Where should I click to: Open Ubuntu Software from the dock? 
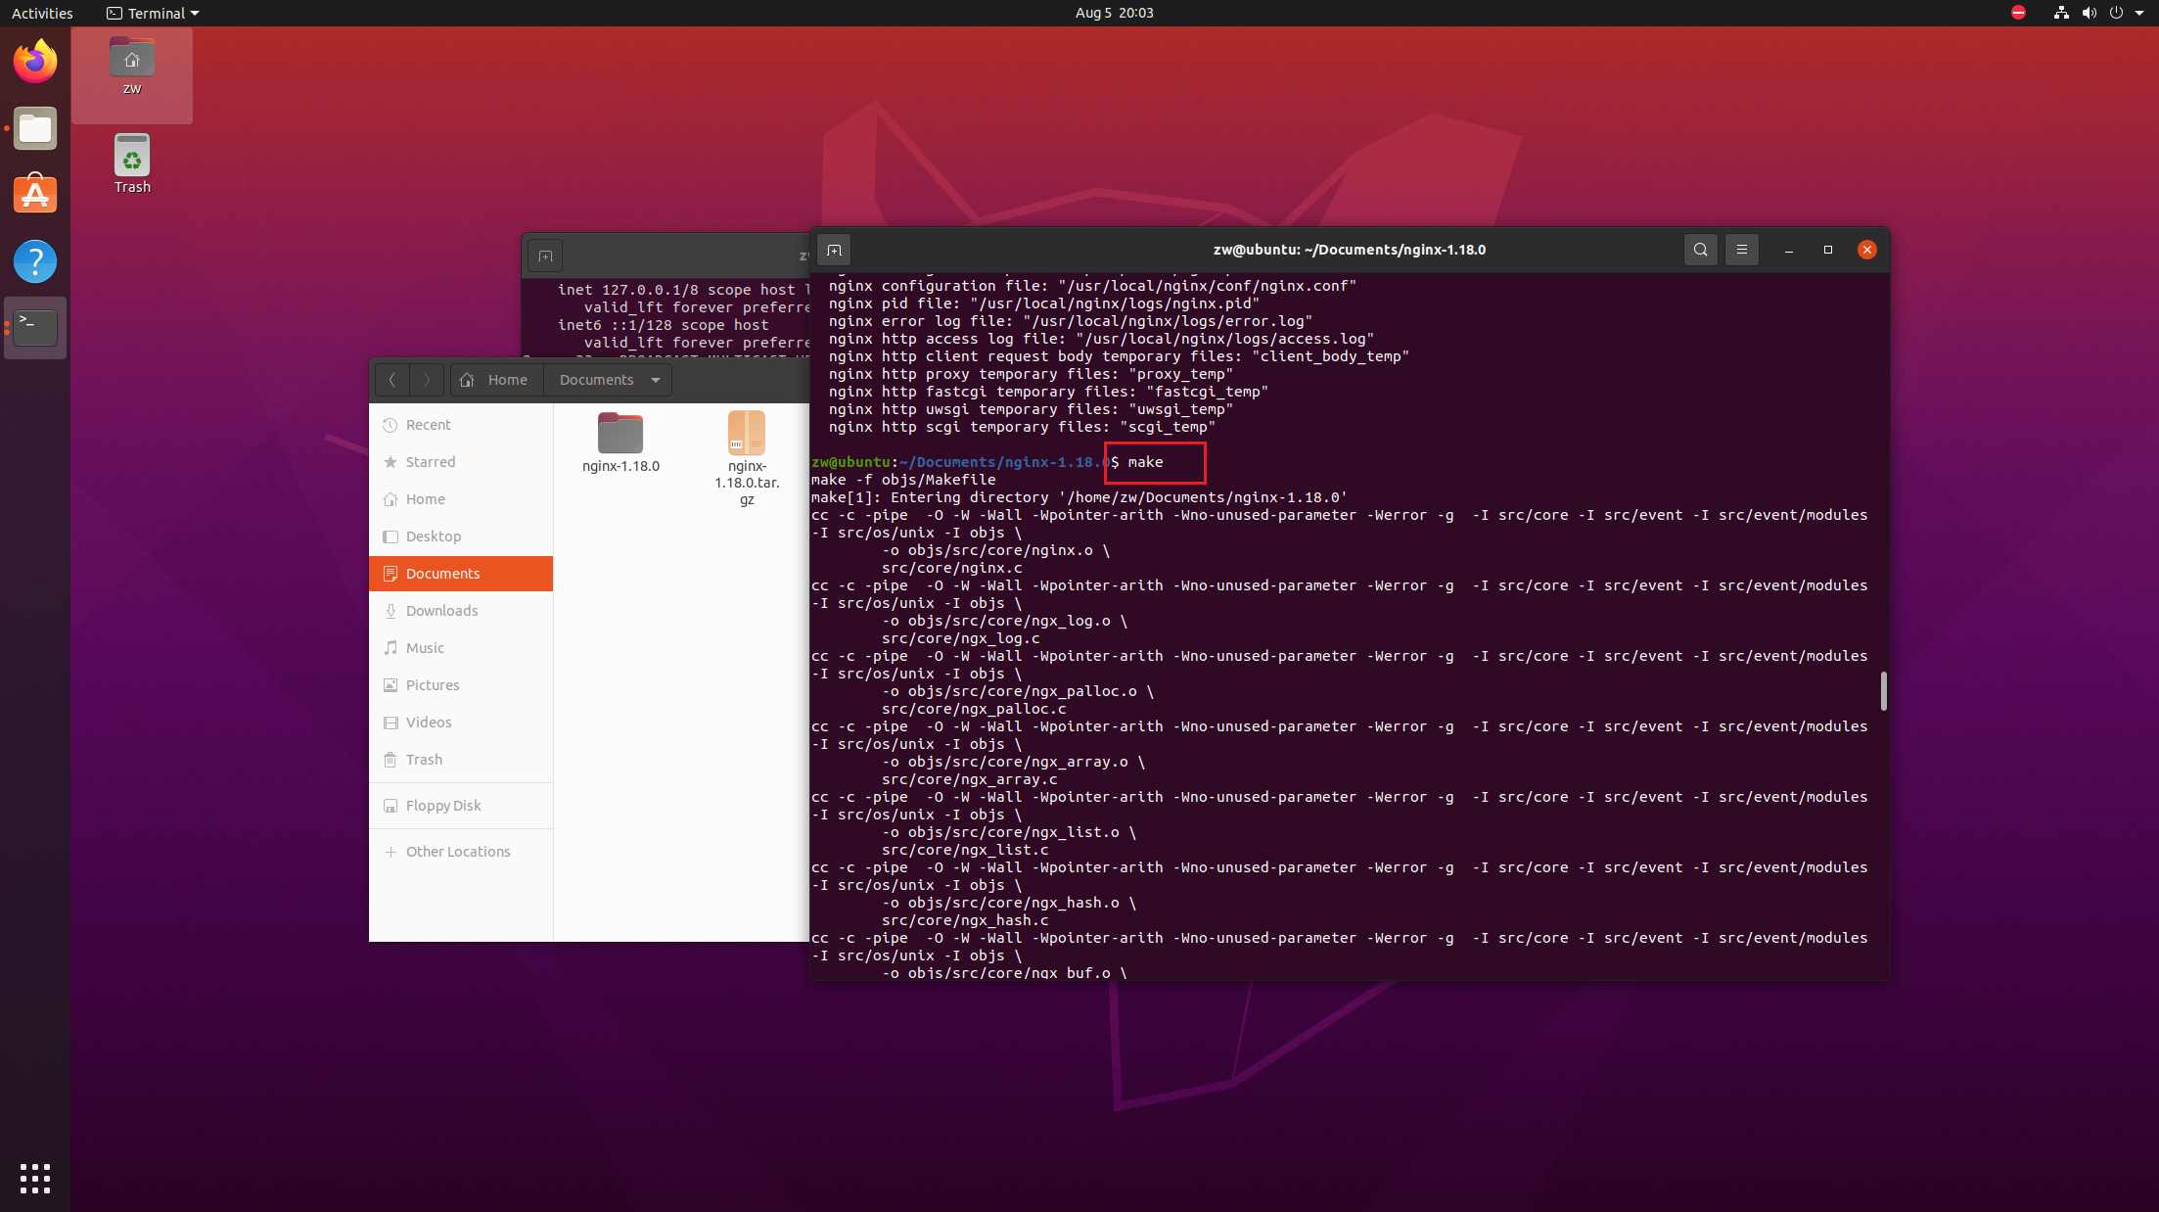pyautogui.click(x=35, y=195)
